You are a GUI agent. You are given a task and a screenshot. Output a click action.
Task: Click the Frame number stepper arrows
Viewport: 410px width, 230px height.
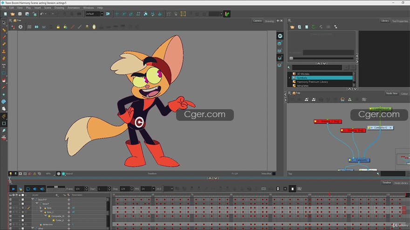coord(87,189)
